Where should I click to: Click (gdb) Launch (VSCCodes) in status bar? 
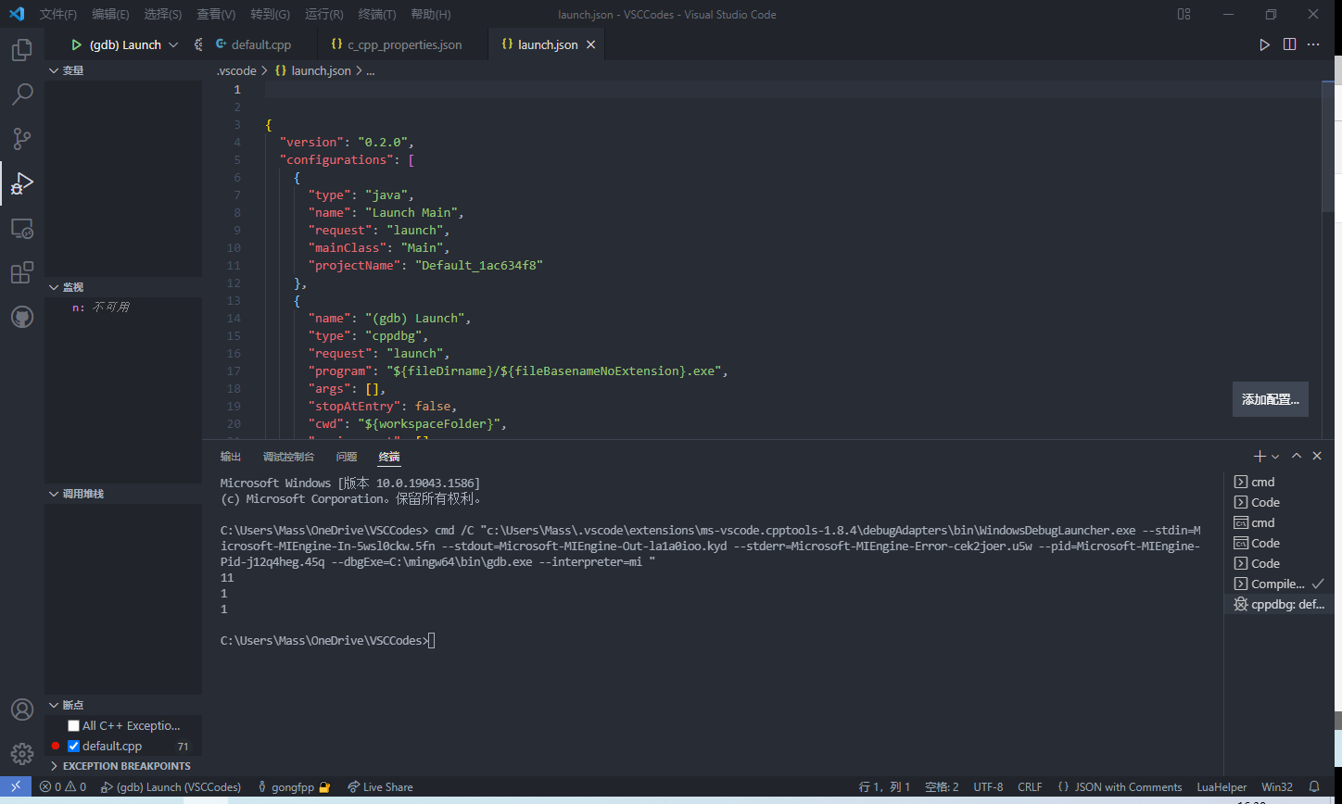point(171,786)
